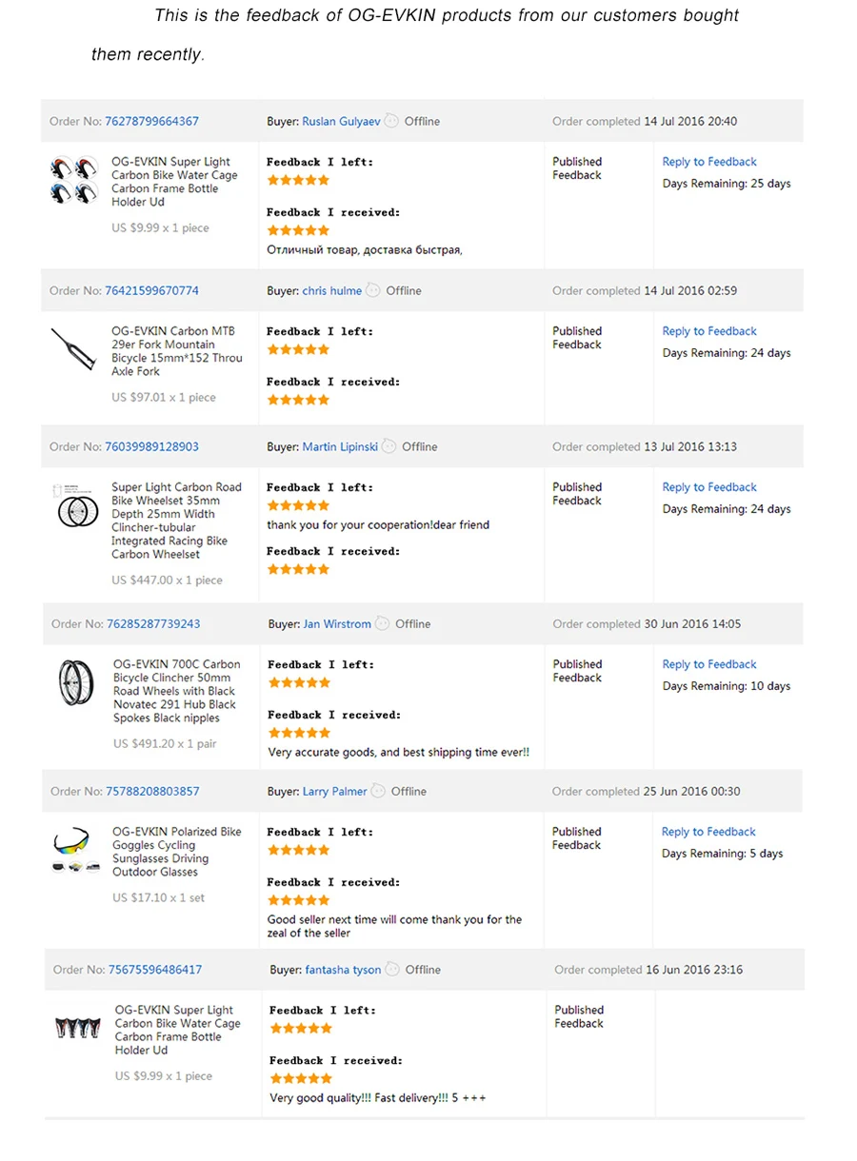857x1161 pixels.
Task: View buyer profile Larry Palmer
Action: pyautogui.click(x=334, y=792)
